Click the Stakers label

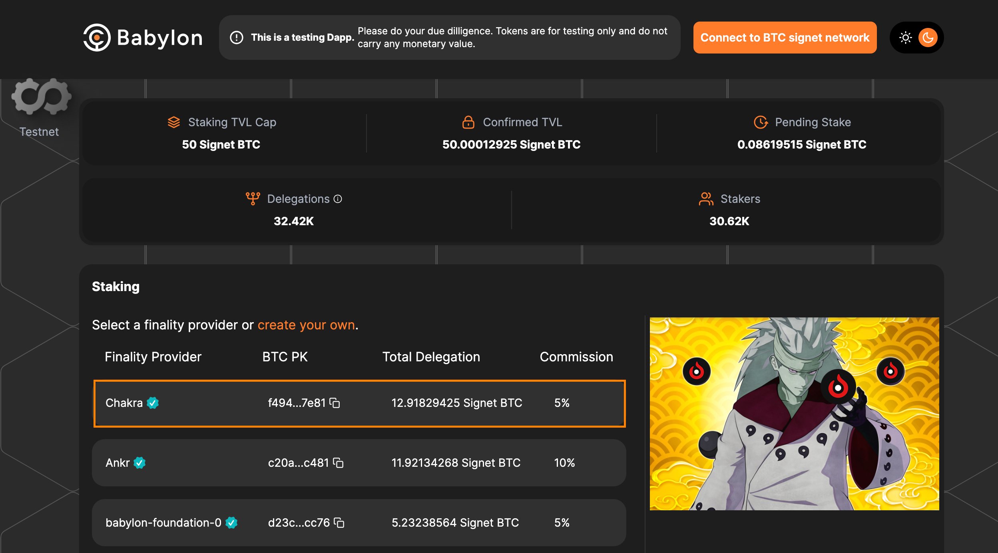pos(740,199)
